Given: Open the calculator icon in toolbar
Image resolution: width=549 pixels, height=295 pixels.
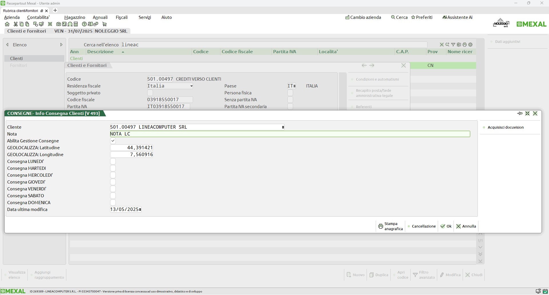Looking at the screenshot, I should (76, 24).
